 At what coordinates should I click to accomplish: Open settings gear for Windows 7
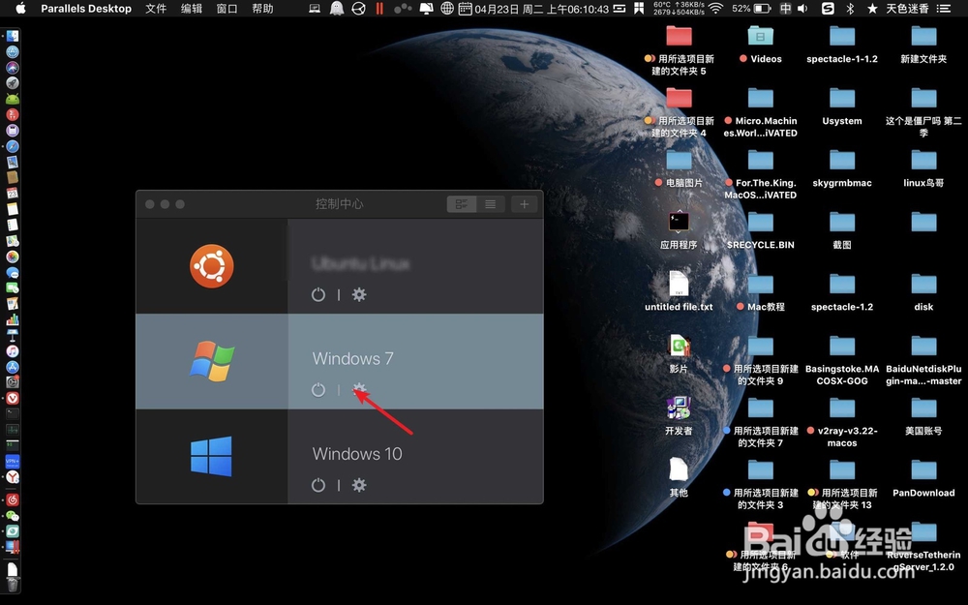pyautogui.click(x=359, y=389)
